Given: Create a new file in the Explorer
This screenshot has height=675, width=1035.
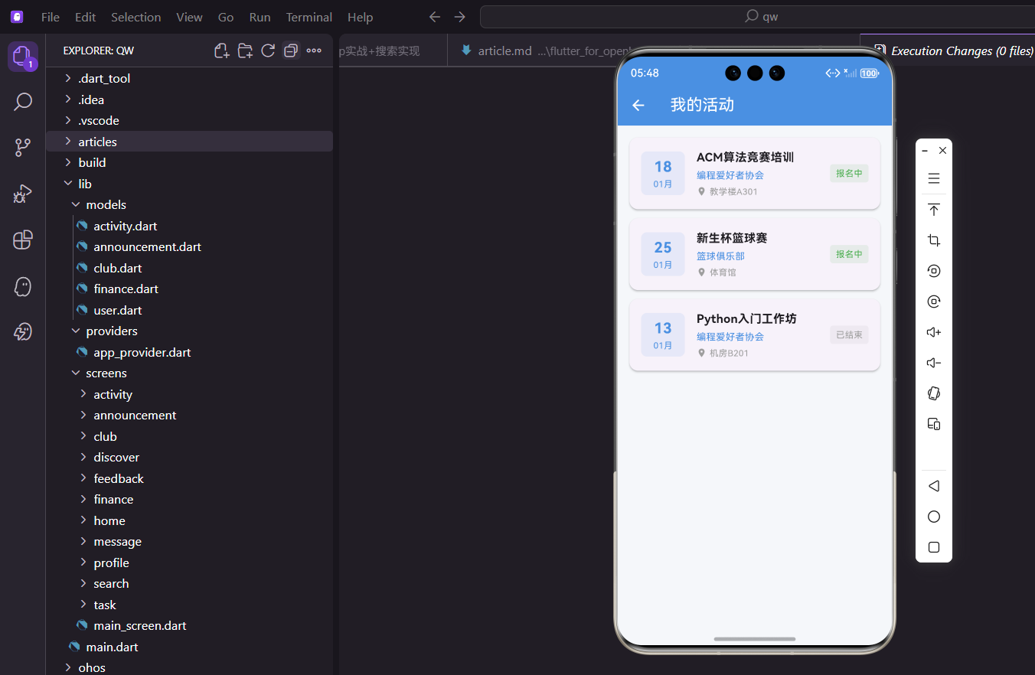Looking at the screenshot, I should [x=221, y=51].
